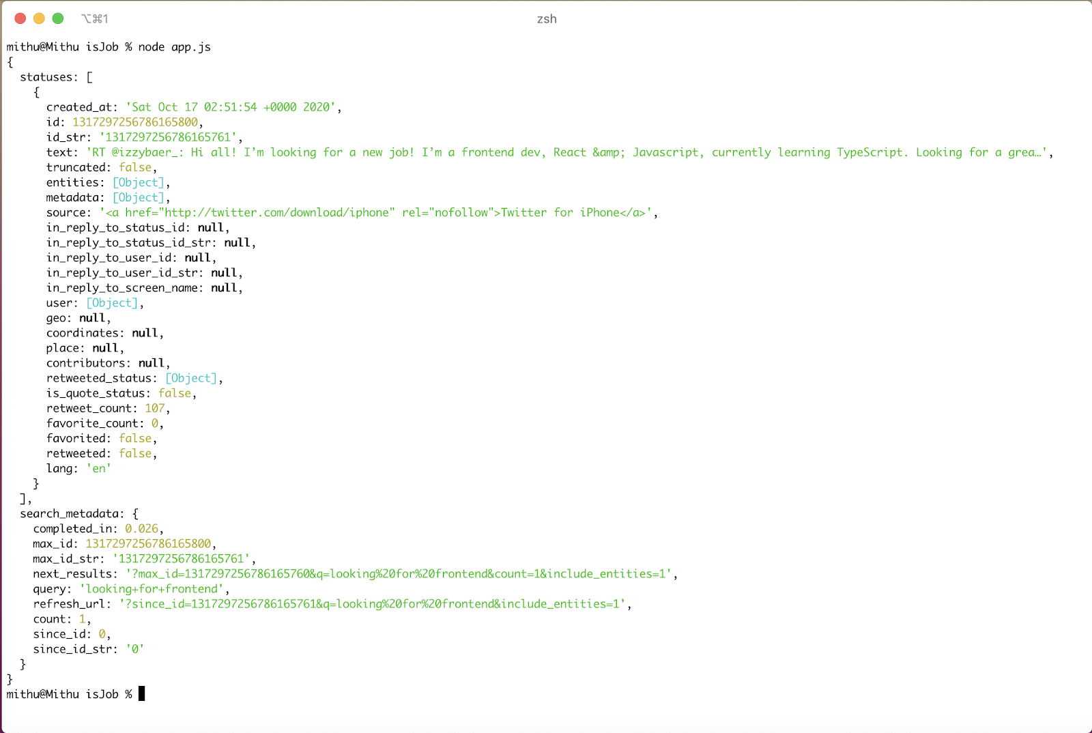Click the since_id_str '0' value

click(x=135, y=648)
